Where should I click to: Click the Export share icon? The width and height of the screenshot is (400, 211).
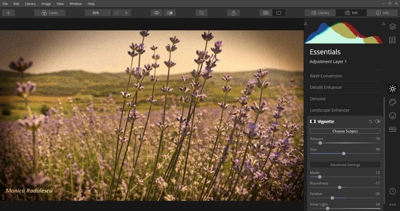(x=233, y=13)
